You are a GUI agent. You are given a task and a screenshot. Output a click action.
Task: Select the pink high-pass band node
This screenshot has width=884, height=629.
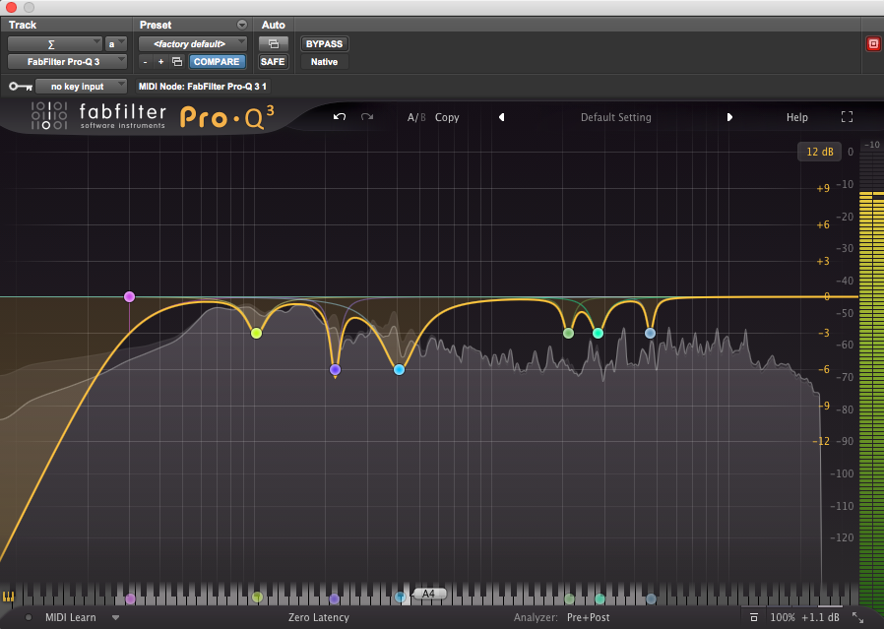pyautogui.click(x=129, y=296)
